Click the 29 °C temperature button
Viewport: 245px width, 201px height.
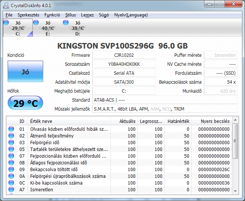coord(25,103)
